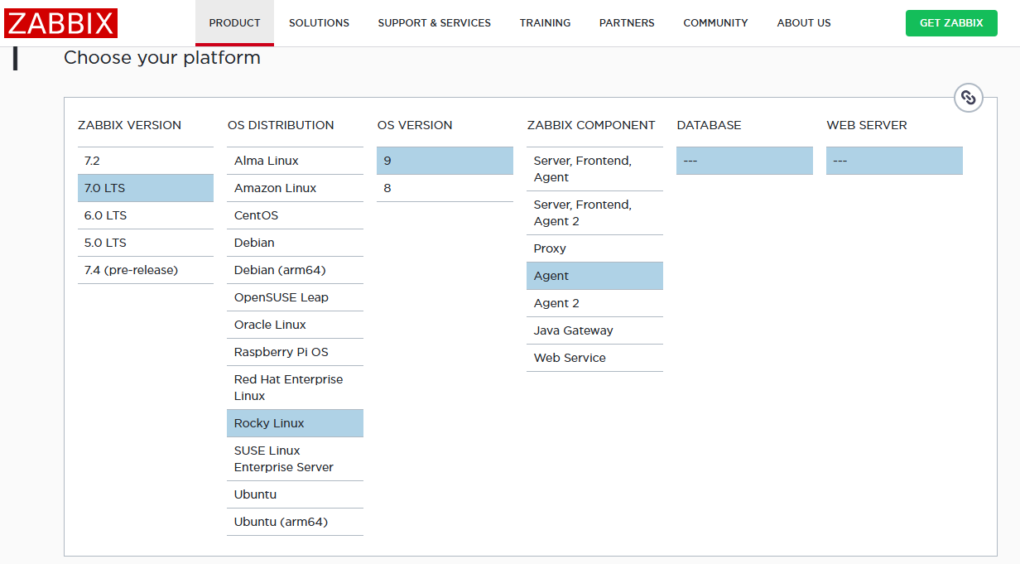Viewport: 1020px width, 564px height.
Task: Click the 'ZABBIX VERSION' column header
Action: 129,125
